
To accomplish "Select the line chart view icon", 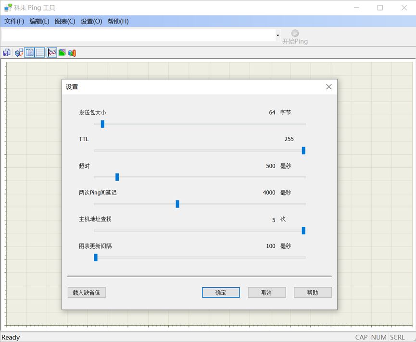I will pos(52,53).
